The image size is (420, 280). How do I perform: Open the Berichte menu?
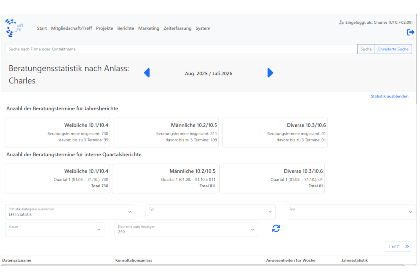[126, 28]
